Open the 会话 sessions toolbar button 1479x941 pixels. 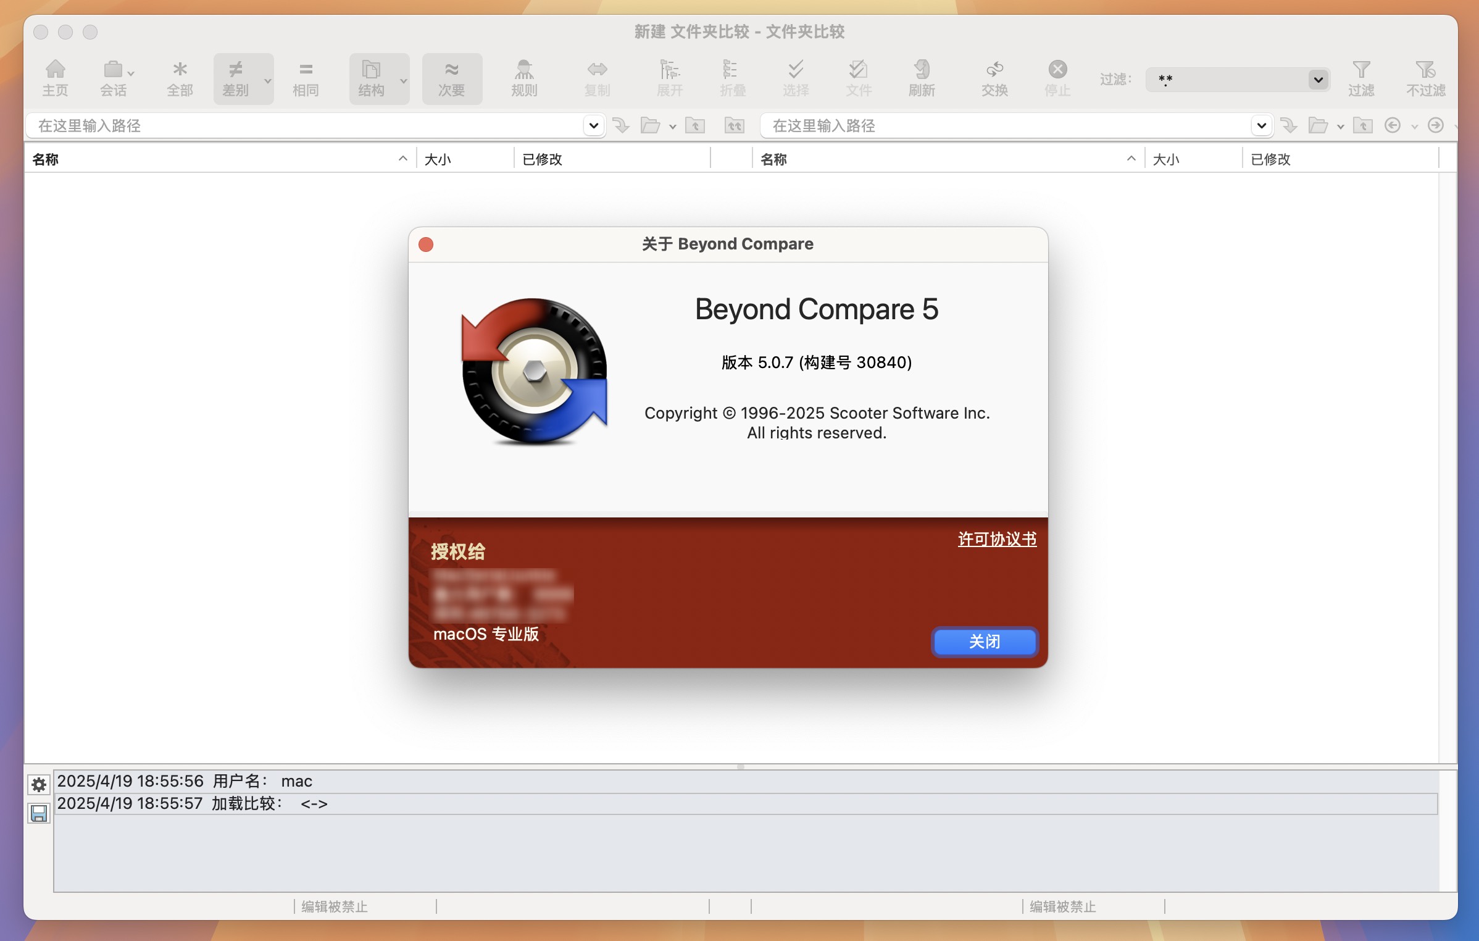tap(113, 78)
